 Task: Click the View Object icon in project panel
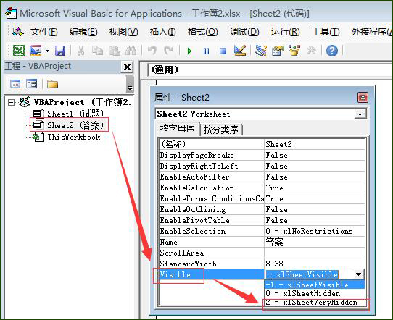32,84
